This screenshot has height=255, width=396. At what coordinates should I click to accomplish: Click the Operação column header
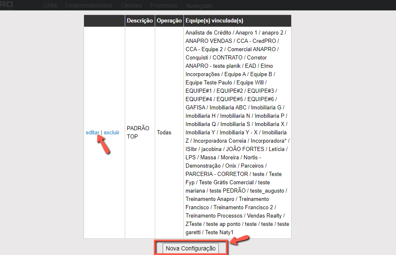pos(169,21)
